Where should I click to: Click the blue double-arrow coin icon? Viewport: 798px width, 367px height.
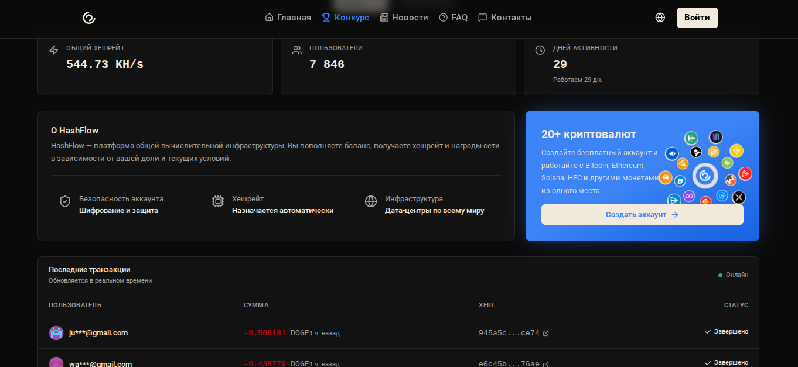coord(672,154)
